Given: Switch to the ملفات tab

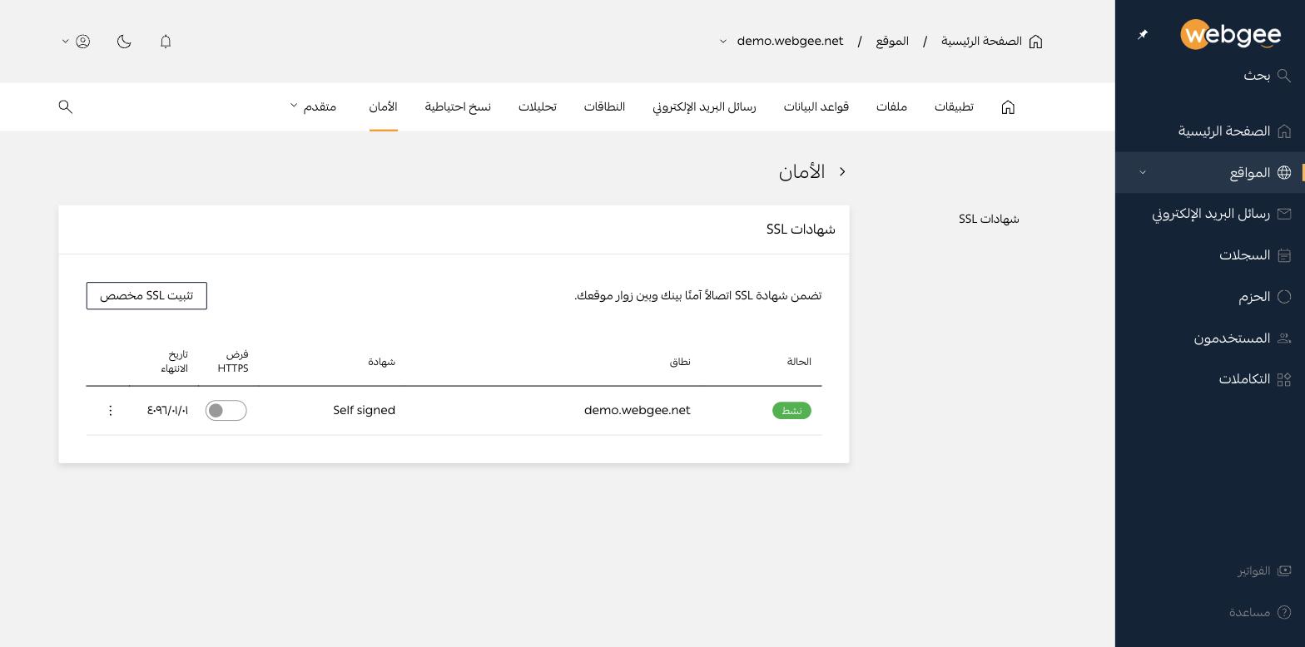Looking at the screenshot, I should pos(891,107).
